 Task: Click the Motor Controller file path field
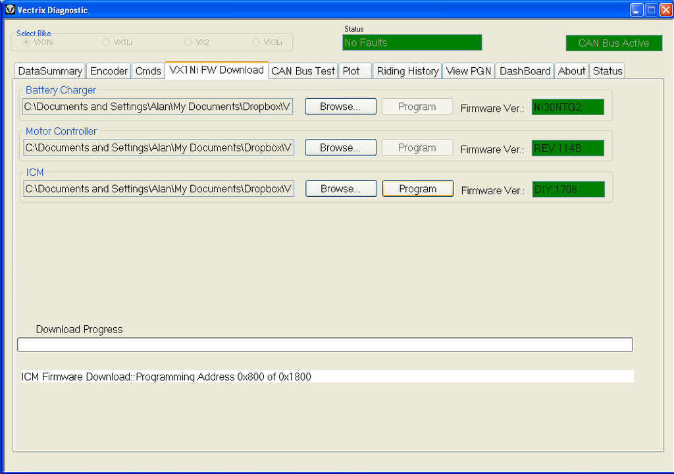(x=159, y=147)
